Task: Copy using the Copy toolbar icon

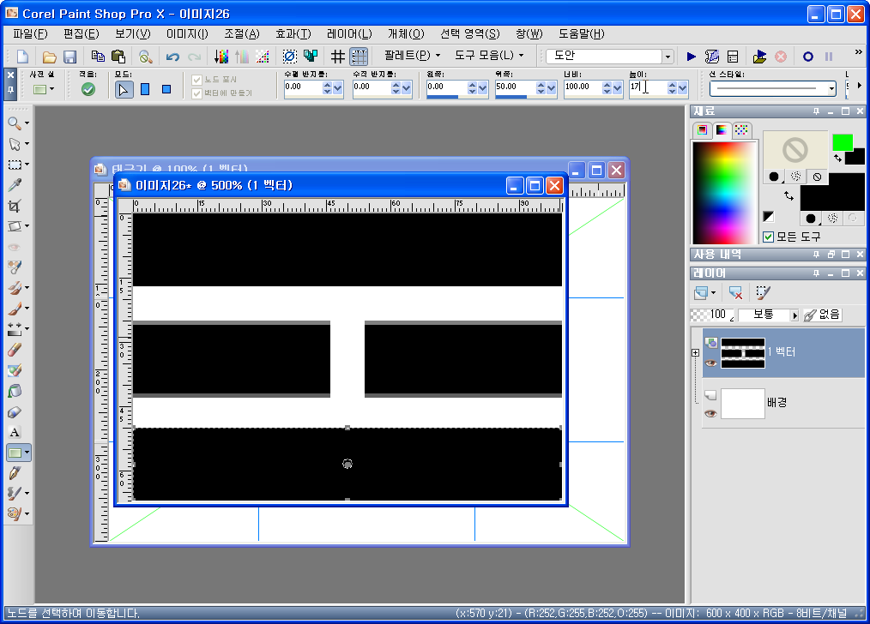Action: [98, 56]
